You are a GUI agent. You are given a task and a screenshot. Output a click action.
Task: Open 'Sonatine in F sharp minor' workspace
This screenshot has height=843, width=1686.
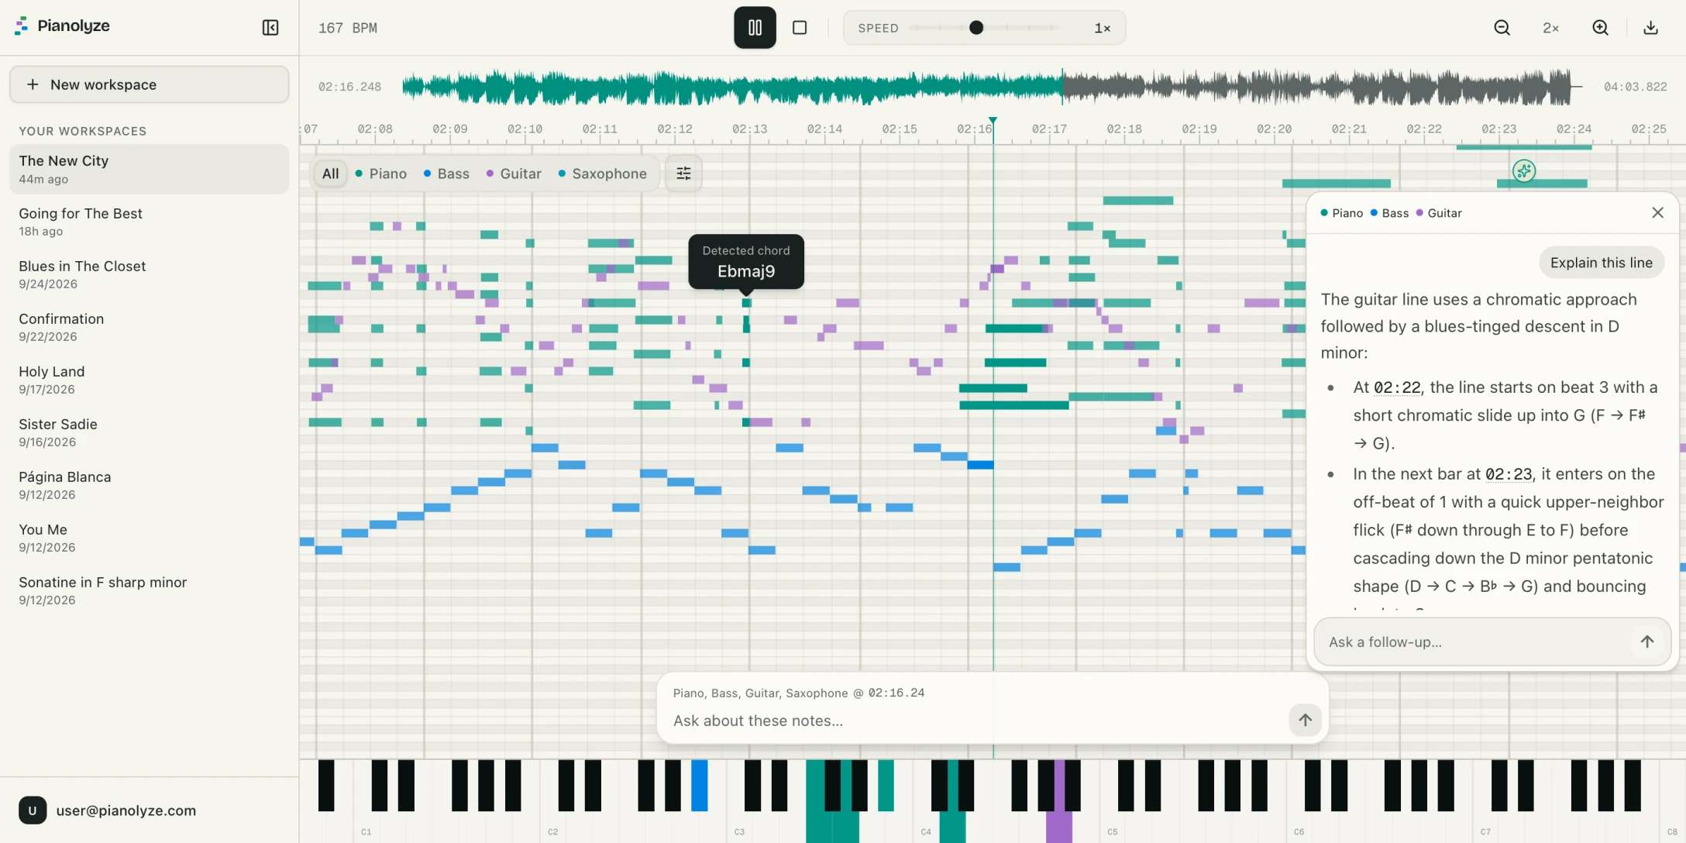149,590
